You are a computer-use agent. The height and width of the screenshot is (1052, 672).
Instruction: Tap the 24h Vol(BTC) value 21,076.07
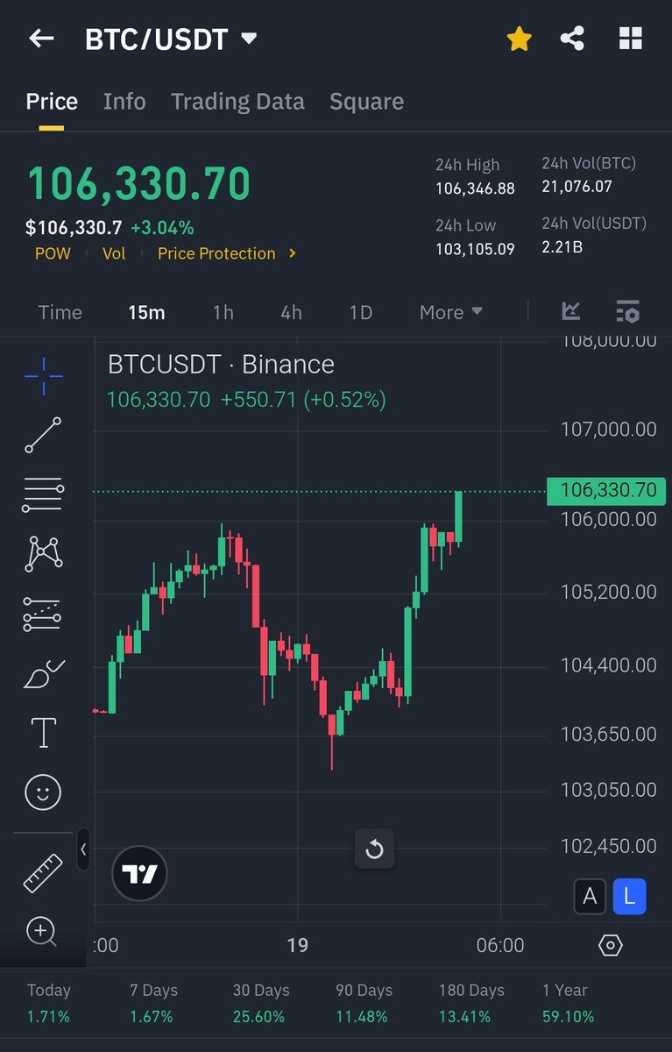point(577,186)
